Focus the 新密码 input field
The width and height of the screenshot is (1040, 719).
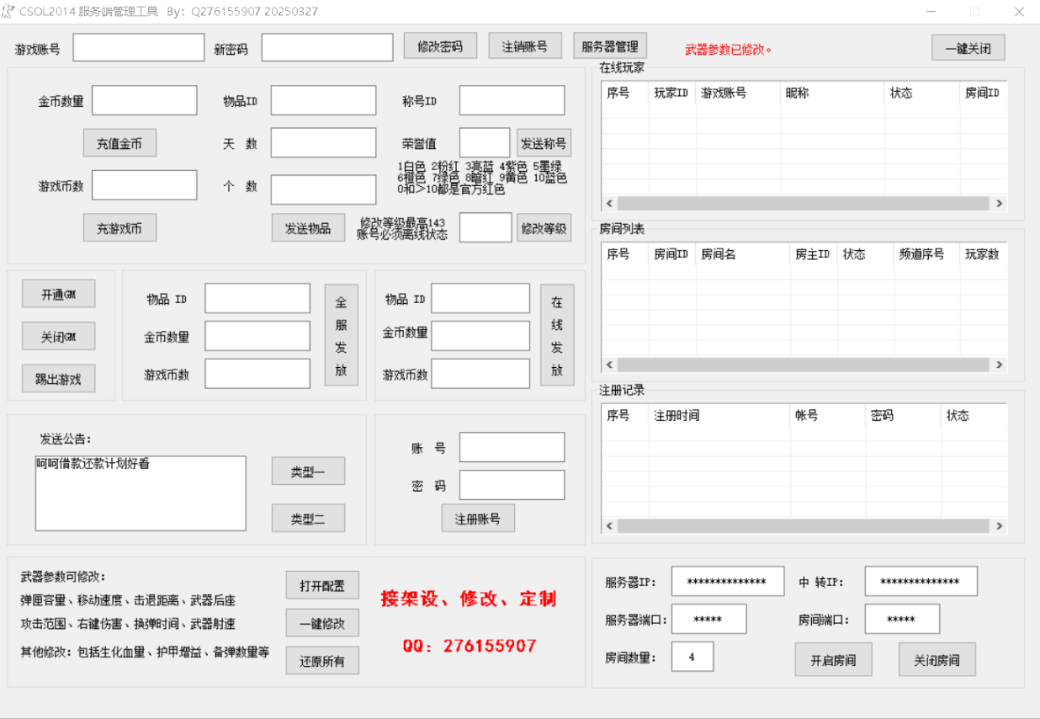click(327, 48)
